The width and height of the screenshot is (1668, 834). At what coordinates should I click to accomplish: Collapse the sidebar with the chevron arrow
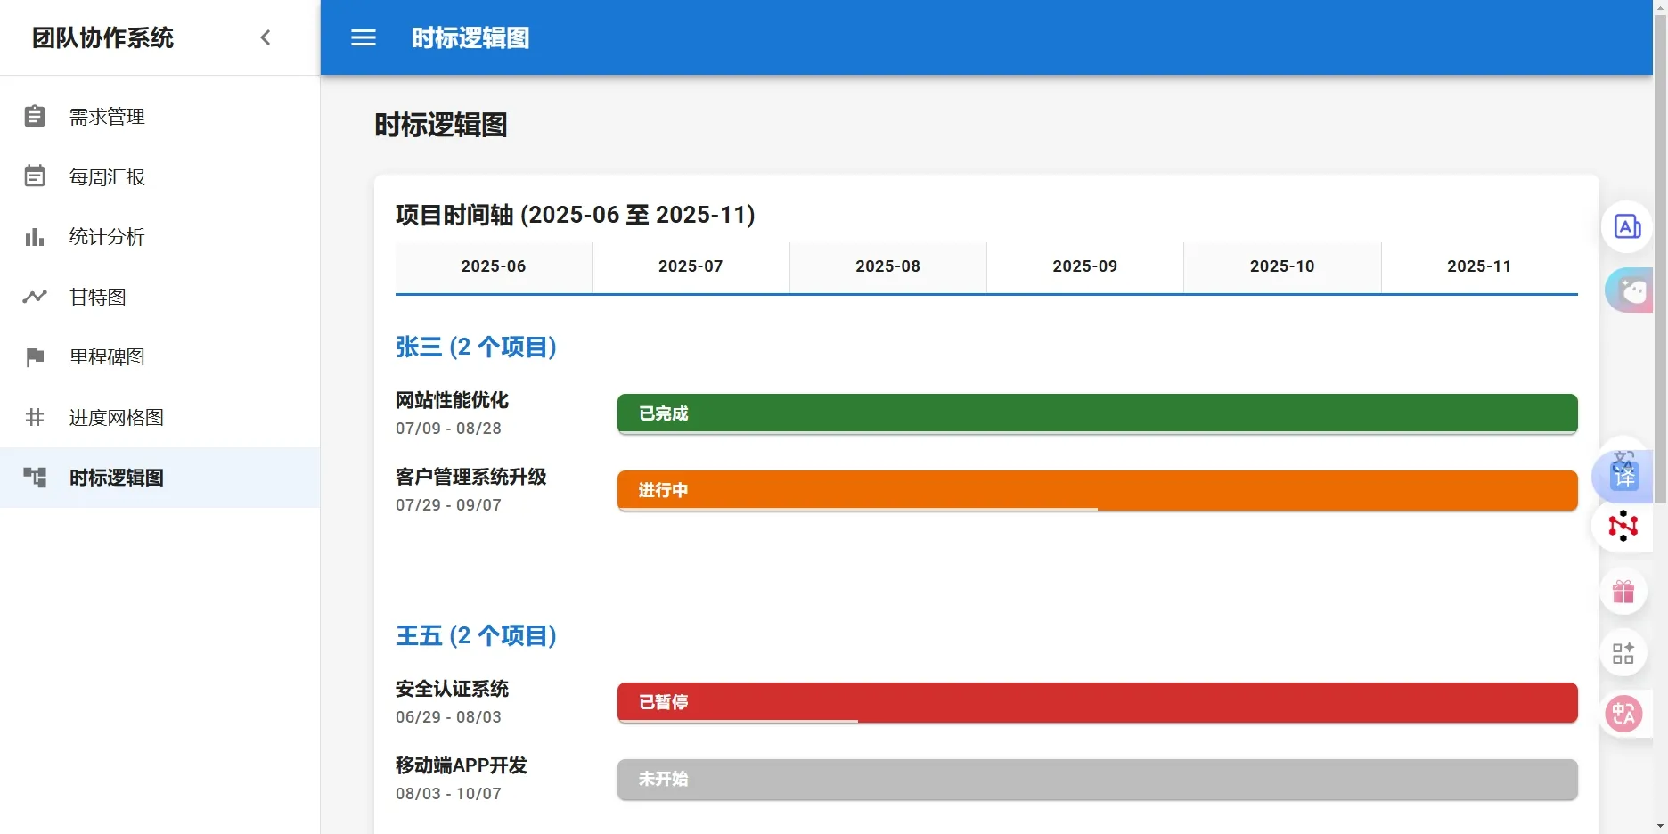click(x=265, y=37)
